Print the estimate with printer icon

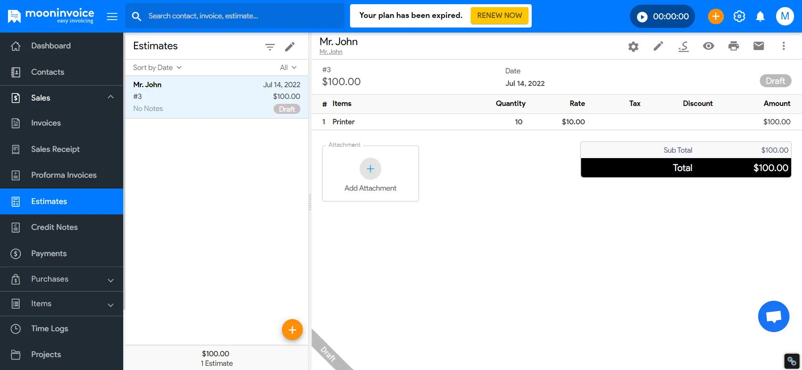click(x=733, y=46)
